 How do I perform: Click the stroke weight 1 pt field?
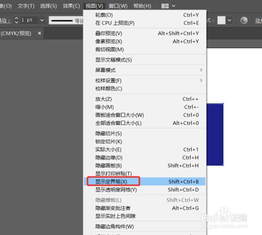click(x=29, y=20)
